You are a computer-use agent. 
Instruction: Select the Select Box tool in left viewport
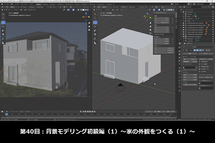pos(3,14)
